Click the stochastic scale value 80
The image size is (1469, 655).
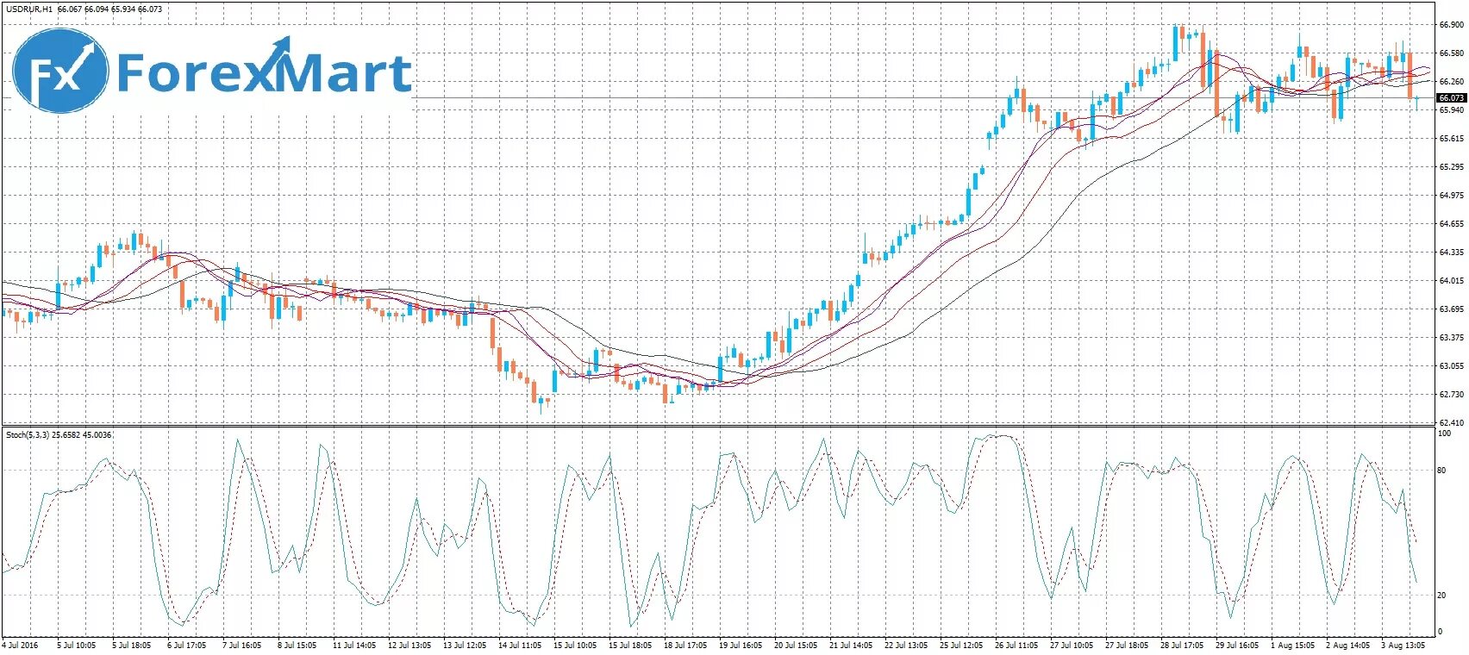pyautogui.click(x=1442, y=471)
